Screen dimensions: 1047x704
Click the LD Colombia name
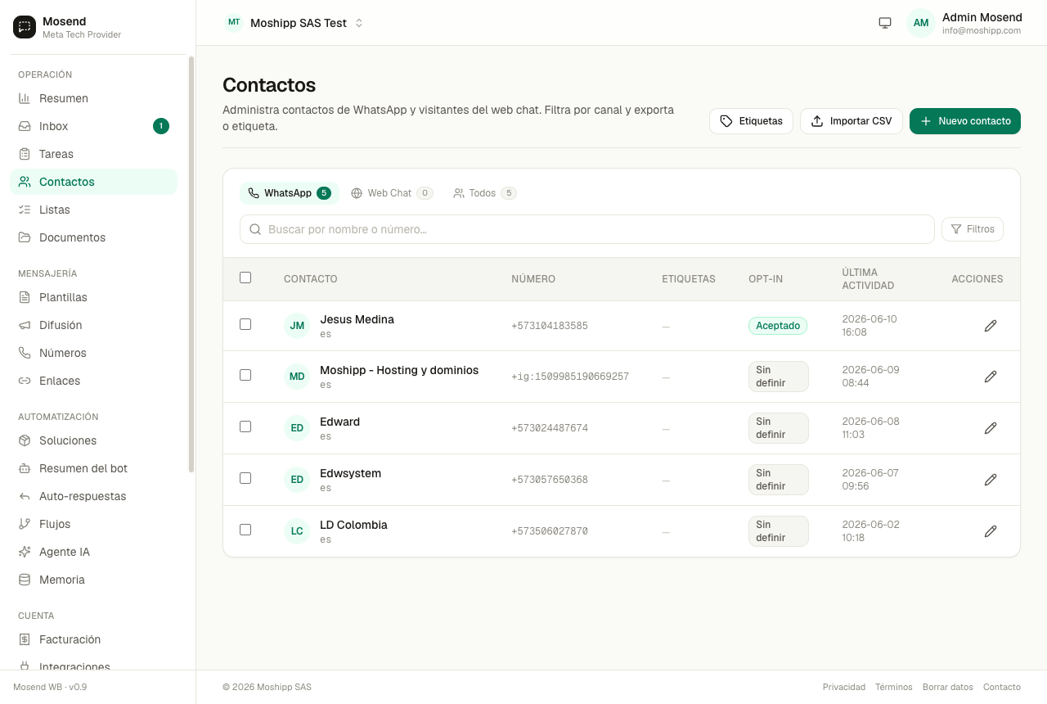pos(353,525)
